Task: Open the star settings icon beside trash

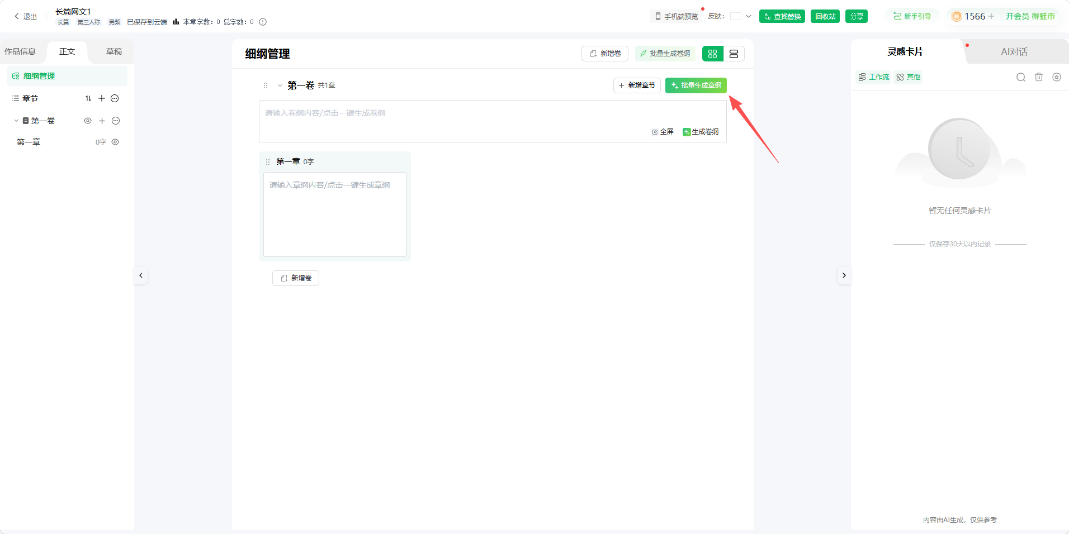Action: coord(1057,77)
